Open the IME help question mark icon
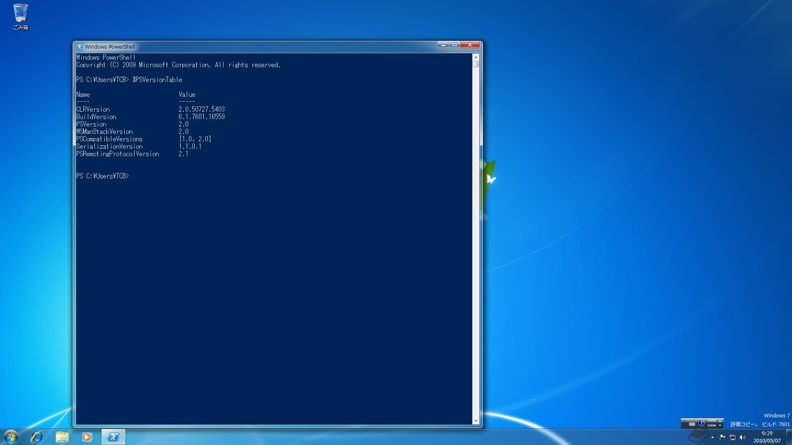Viewport: 792px width, 445px height. [701, 423]
